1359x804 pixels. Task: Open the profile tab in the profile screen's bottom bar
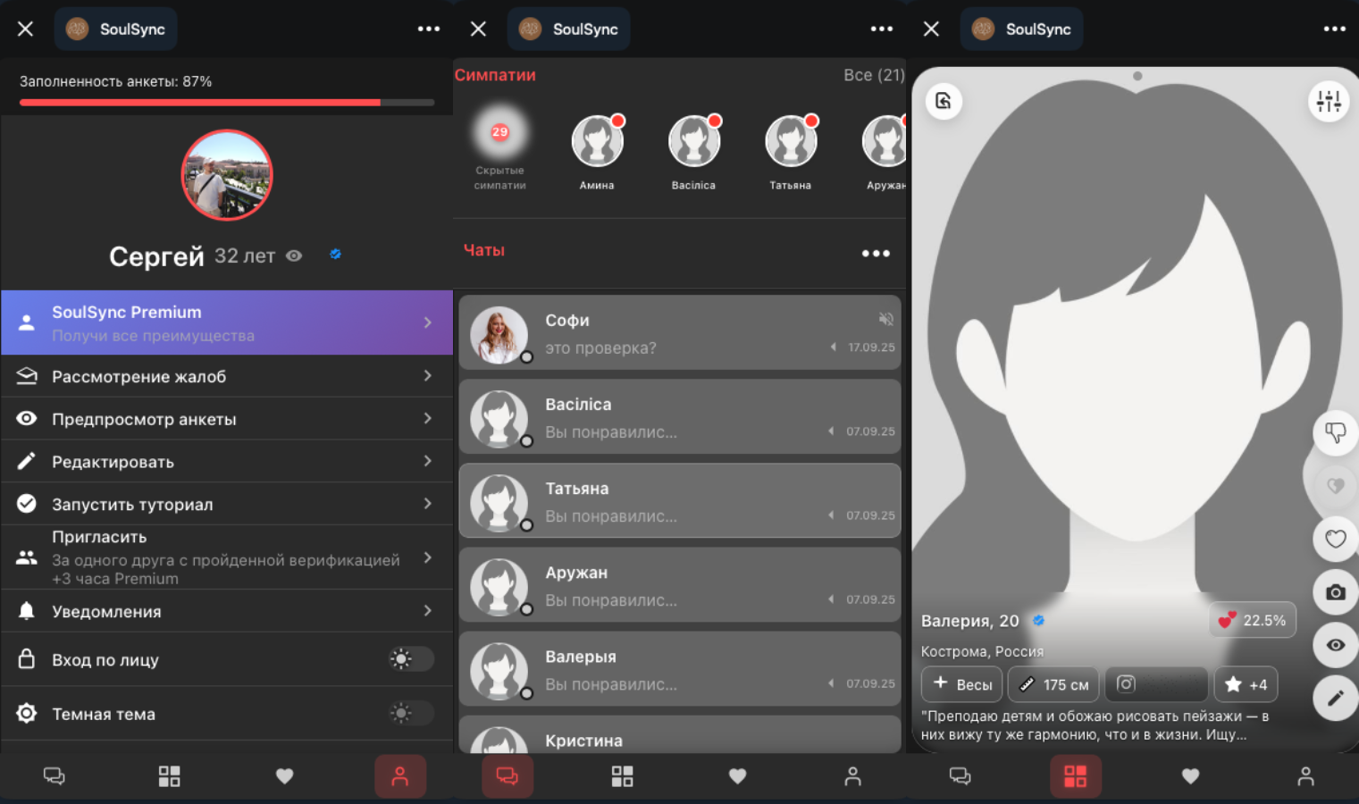[x=400, y=776]
